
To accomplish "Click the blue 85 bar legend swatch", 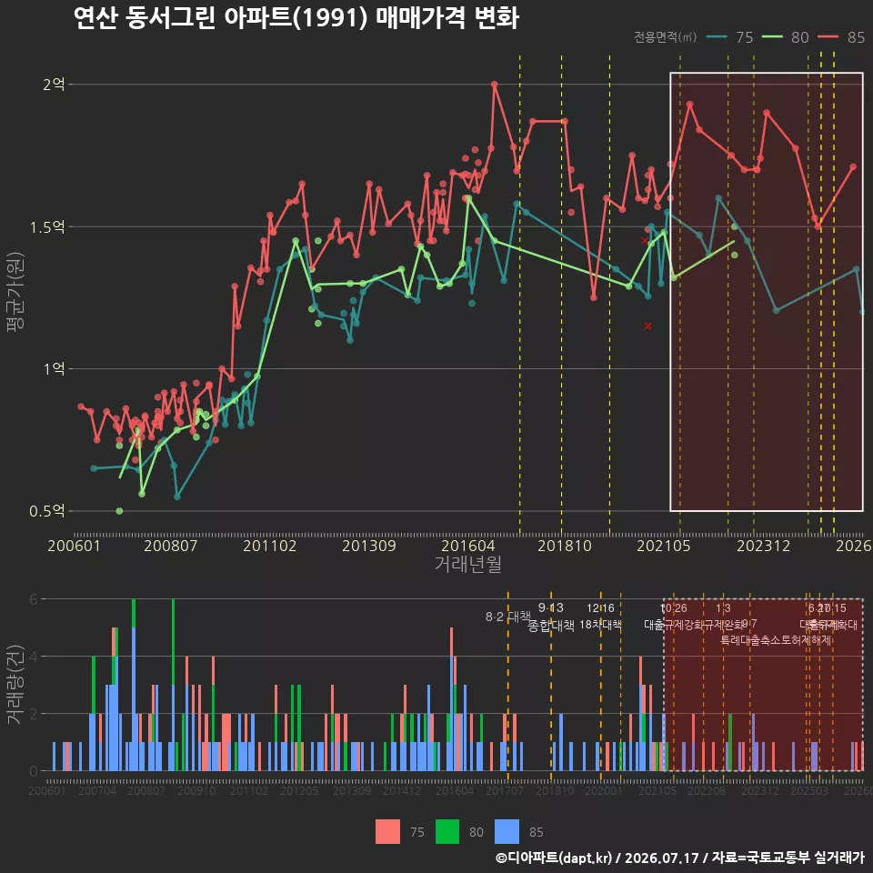I will pyautogui.click(x=507, y=832).
